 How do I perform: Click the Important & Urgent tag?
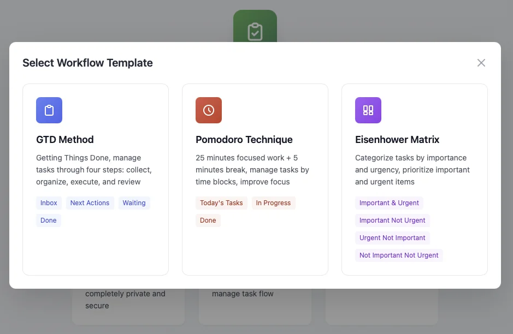pos(389,203)
